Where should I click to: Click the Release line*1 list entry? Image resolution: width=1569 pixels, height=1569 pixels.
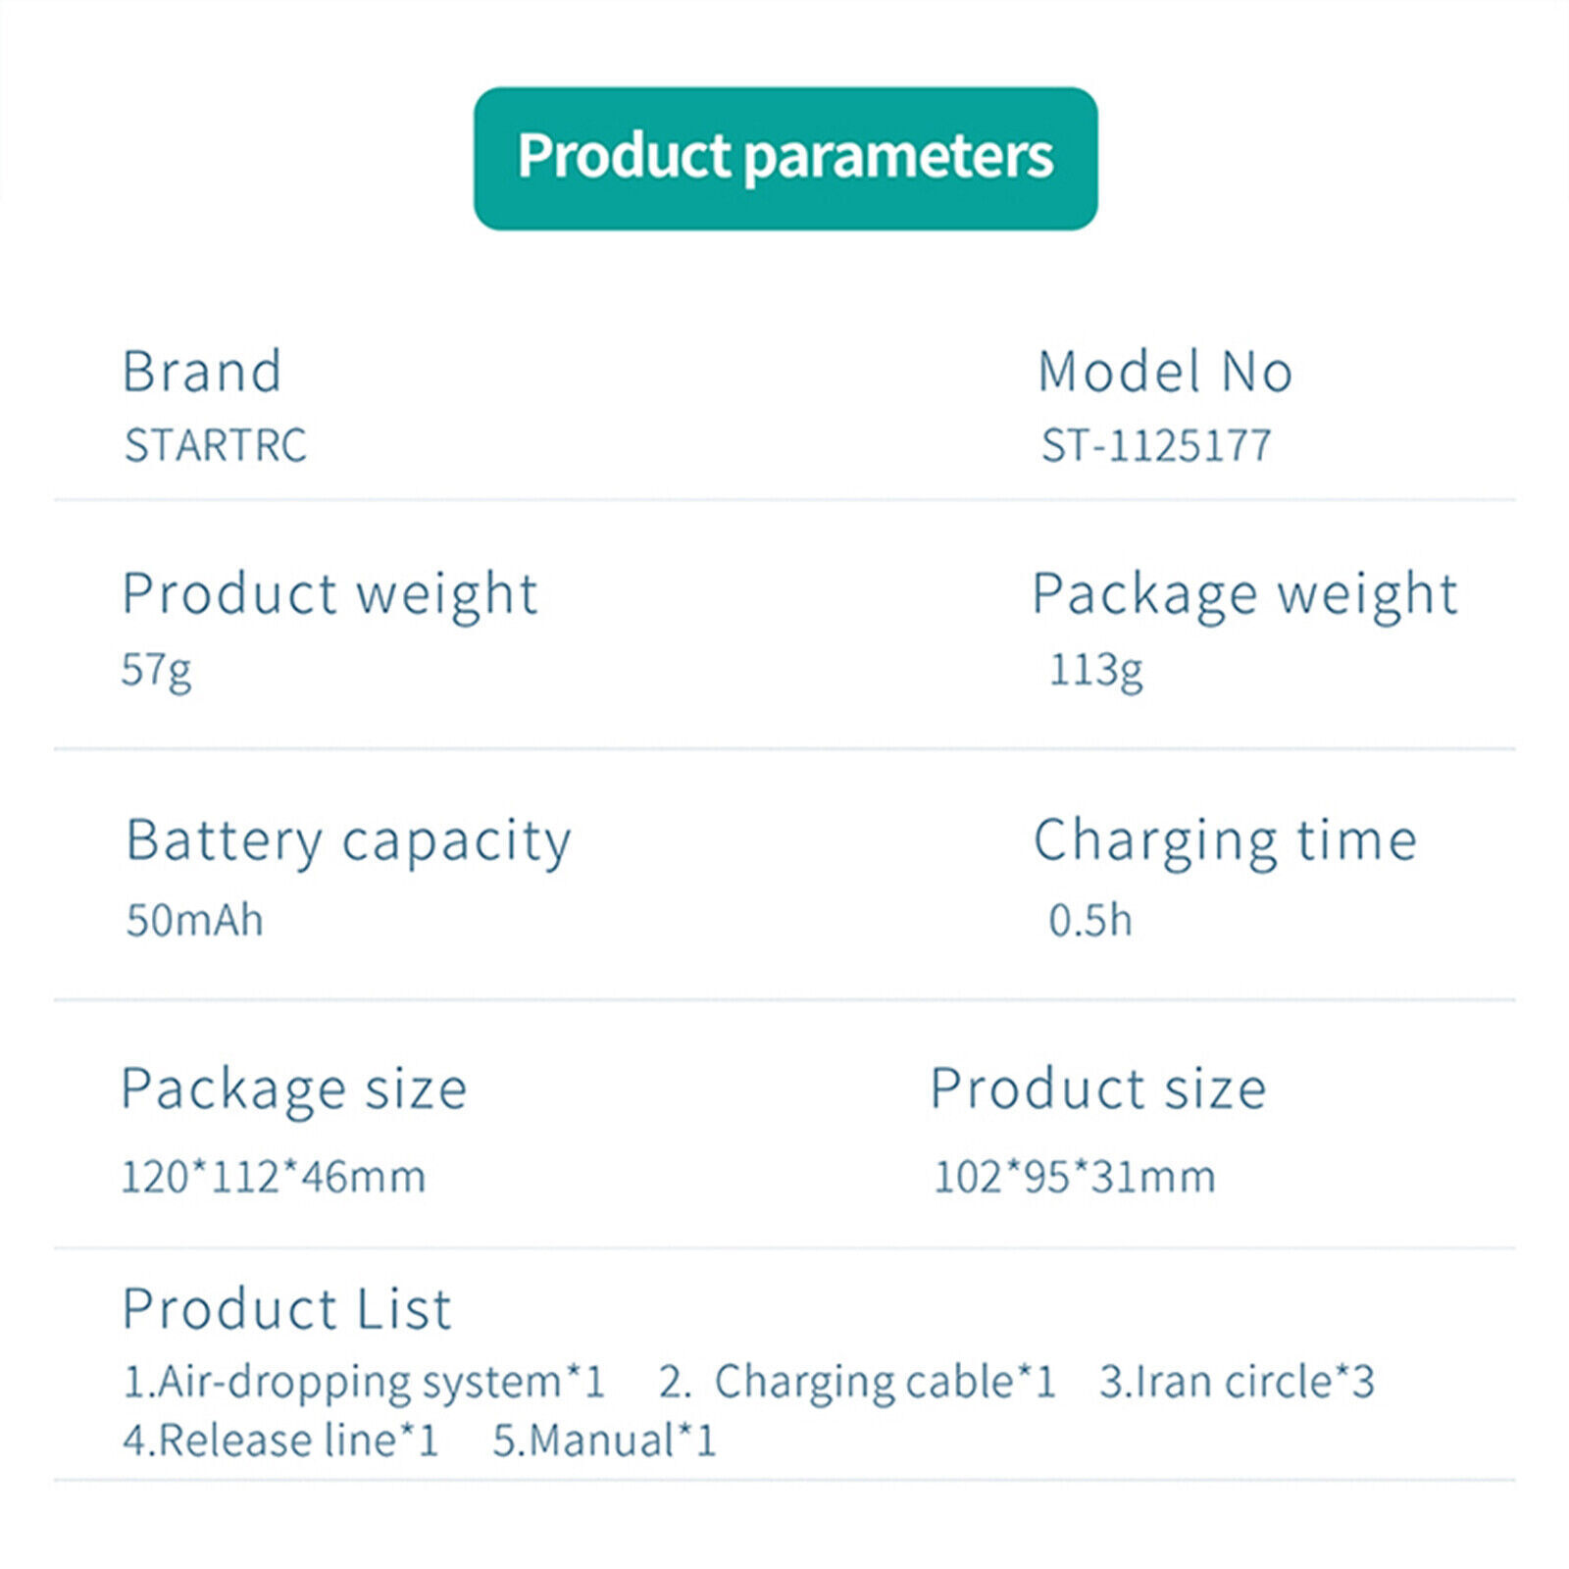coord(280,1441)
